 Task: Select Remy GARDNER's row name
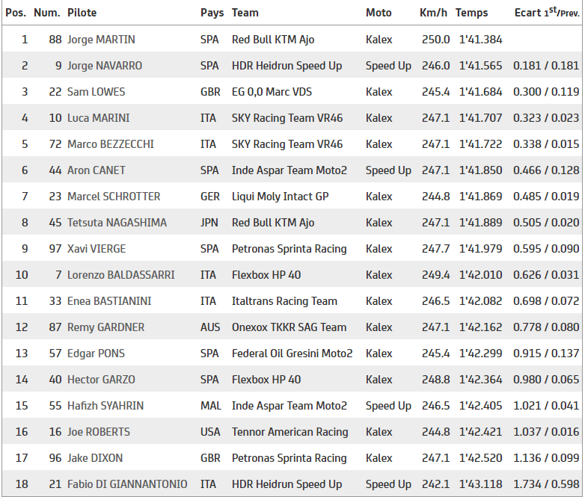(x=105, y=327)
